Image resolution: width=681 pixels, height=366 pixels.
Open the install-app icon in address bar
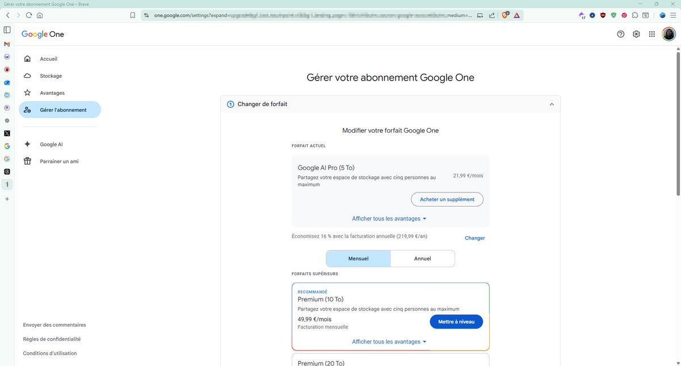point(480,15)
